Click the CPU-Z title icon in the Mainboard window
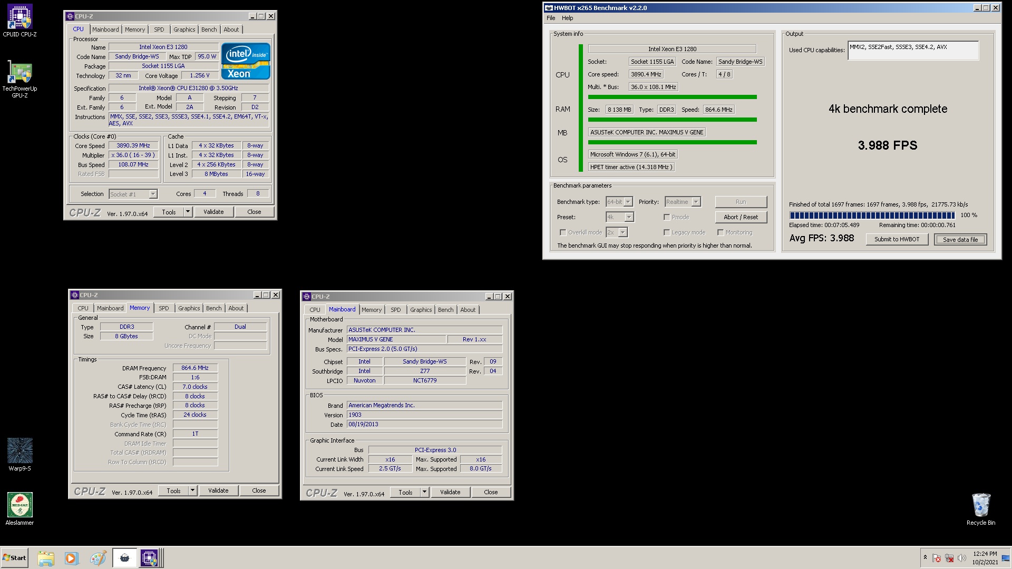The width and height of the screenshot is (1012, 569). [x=307, y=297]
